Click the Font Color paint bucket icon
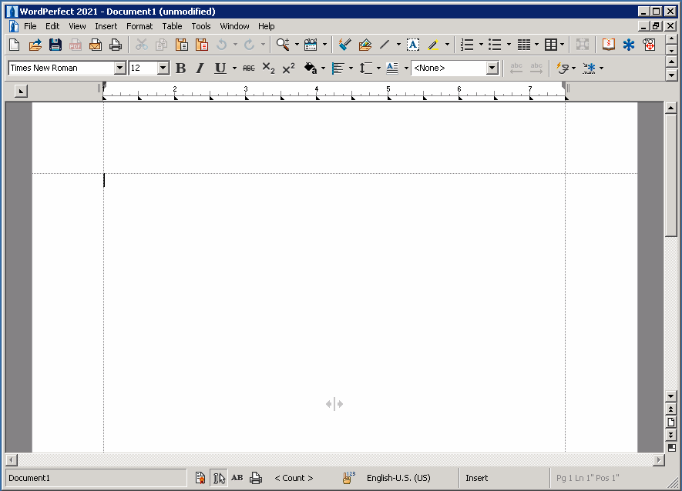 point(311,68)
